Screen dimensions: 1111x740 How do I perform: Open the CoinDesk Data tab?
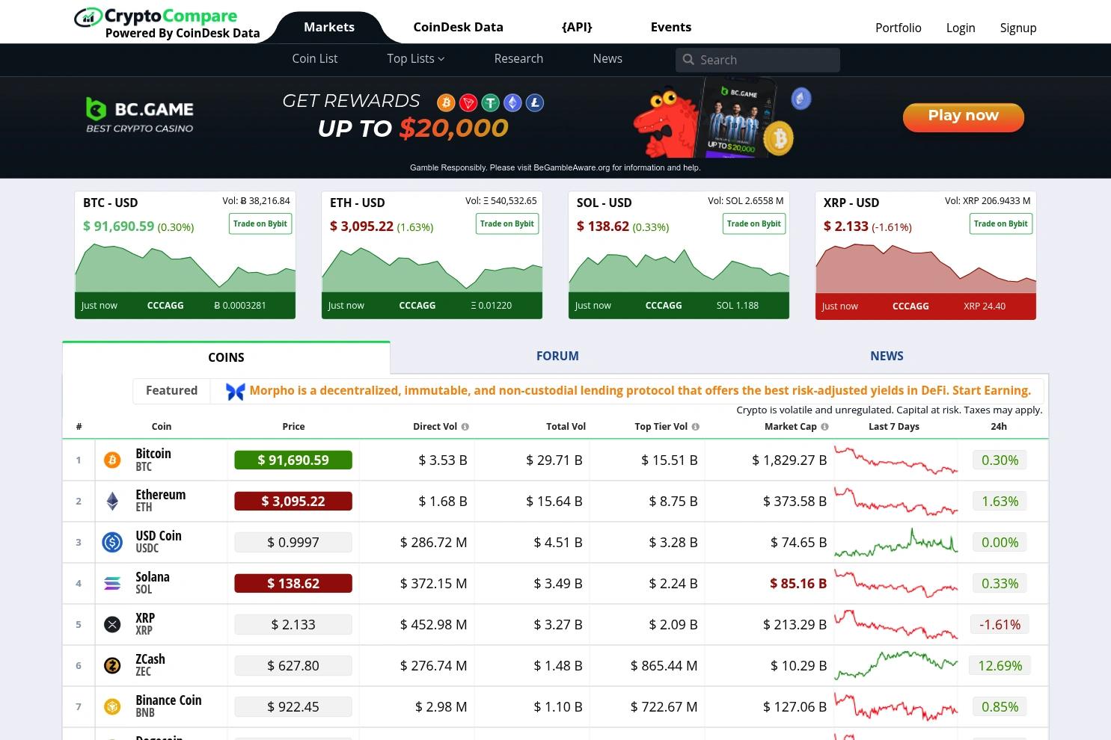pyautogui.click(x=458, y=27)
